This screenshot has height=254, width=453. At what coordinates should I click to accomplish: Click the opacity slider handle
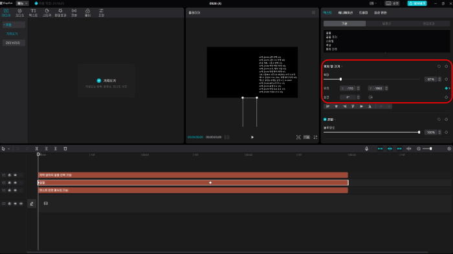[x=419, y=132]
